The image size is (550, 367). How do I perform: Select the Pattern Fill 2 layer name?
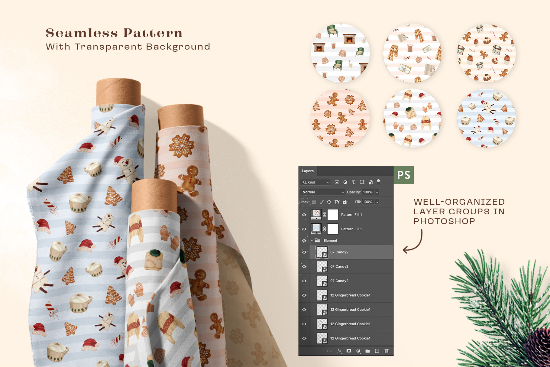coord(352,229)
